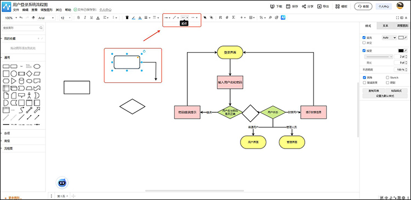Click the copy style button
The width and height of the screenshot is (411, 200).
point(373,91)
